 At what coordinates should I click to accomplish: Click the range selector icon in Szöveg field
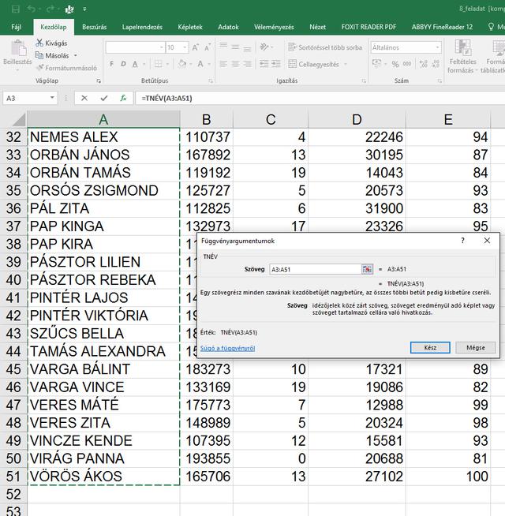pyautogui.click(x=367, y=269)
